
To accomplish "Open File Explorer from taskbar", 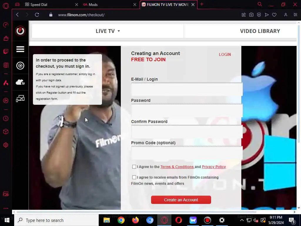I will tap(106, 220).
